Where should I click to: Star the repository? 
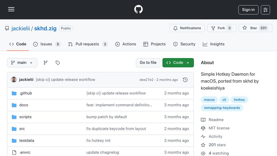point(255,28)
